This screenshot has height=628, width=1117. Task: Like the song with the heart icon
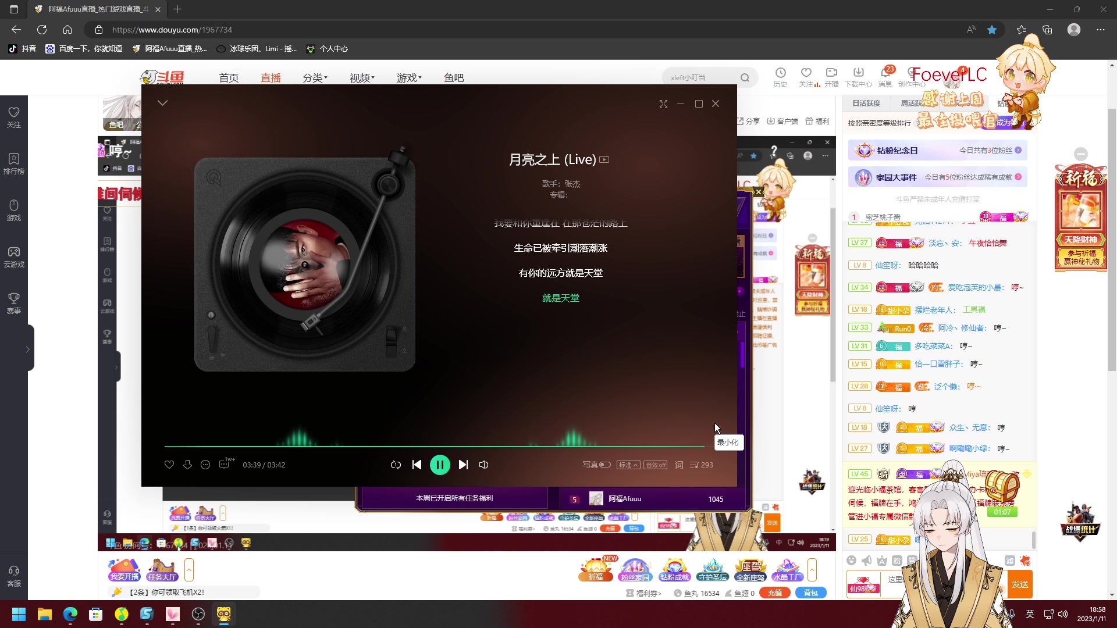click(169, 465)
